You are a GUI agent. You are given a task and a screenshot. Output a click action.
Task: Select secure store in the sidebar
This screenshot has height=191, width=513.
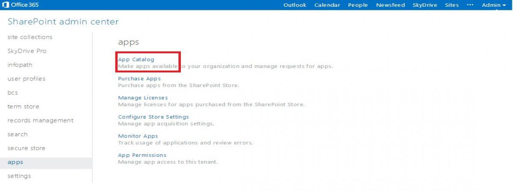[x=26, y=148]
